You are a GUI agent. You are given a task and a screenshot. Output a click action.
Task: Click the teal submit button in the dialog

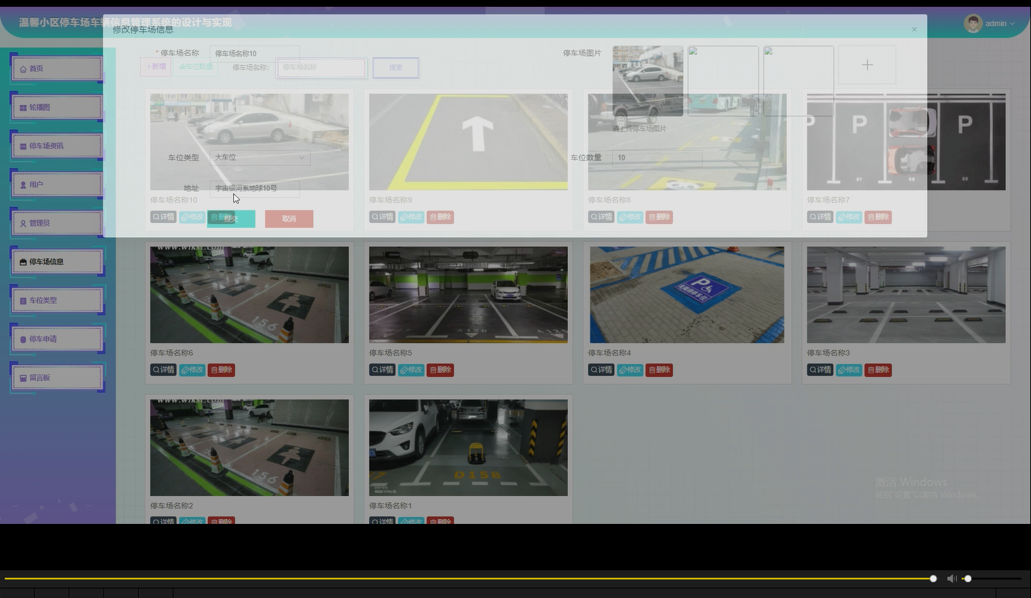[x=231, y=219]
